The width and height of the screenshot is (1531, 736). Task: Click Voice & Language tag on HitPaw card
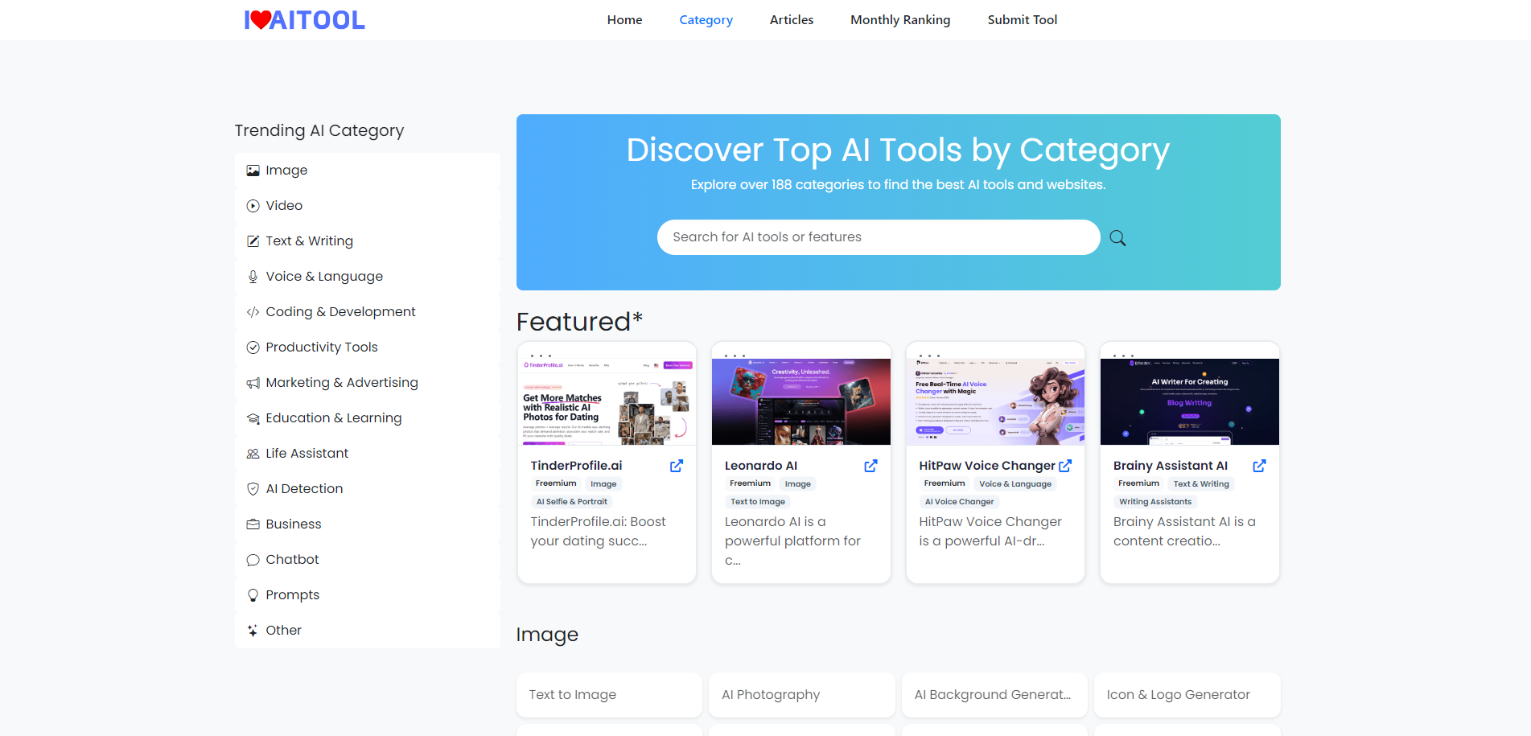(x=1015, y=484)
